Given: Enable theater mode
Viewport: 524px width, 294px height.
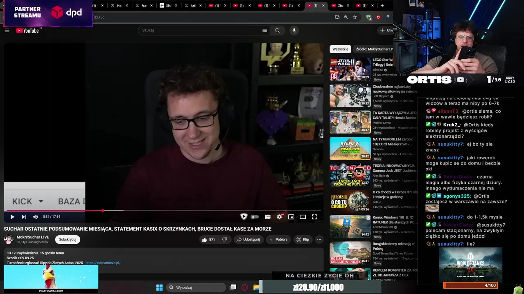Looking at the screenshot, I should coord(303,217).
